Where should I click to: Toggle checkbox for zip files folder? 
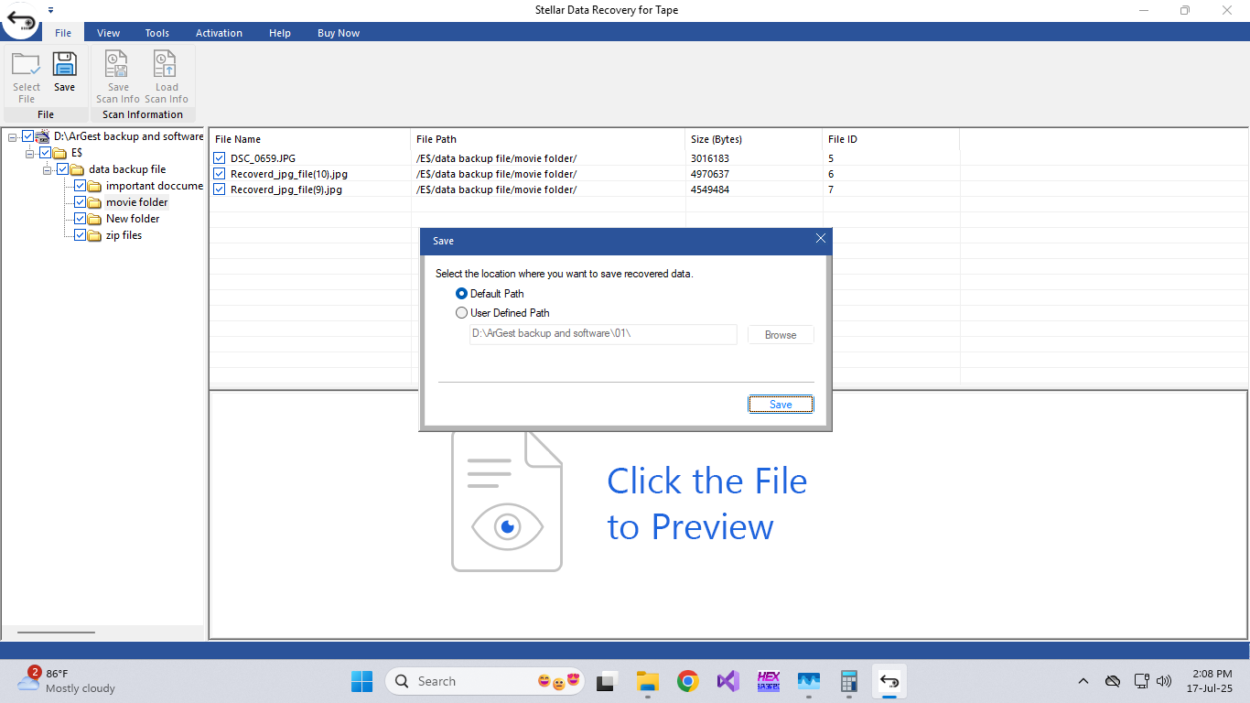[x=81, y=235]
